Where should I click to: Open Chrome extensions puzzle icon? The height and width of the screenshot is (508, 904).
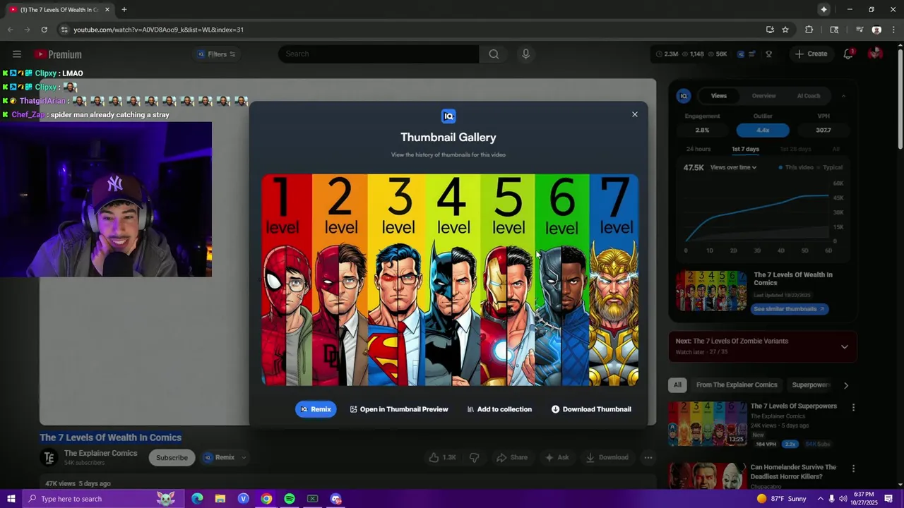(x=809, y=30)
